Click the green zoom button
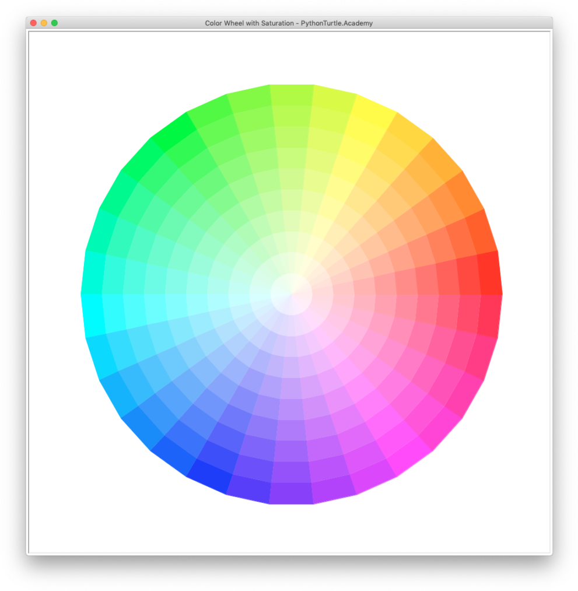 click(x=54, y=22)
